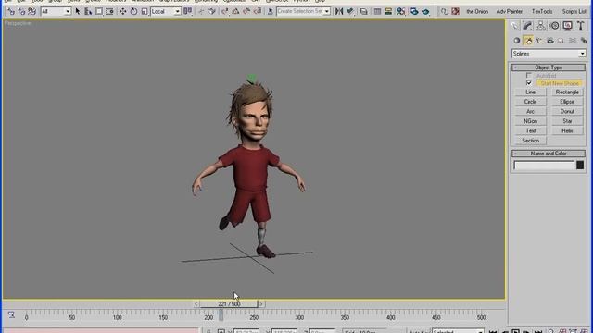Open the Splines category dropdown
The height and width of the screenshot is (333, 593).
(549, 54)
